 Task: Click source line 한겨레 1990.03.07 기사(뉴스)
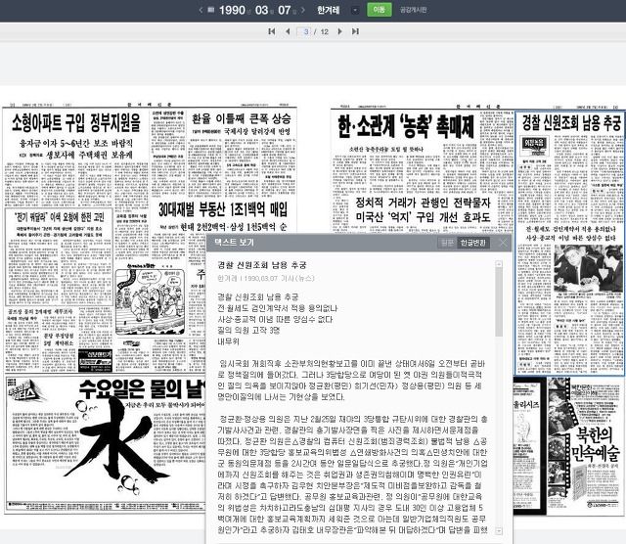tap(266, 278)
